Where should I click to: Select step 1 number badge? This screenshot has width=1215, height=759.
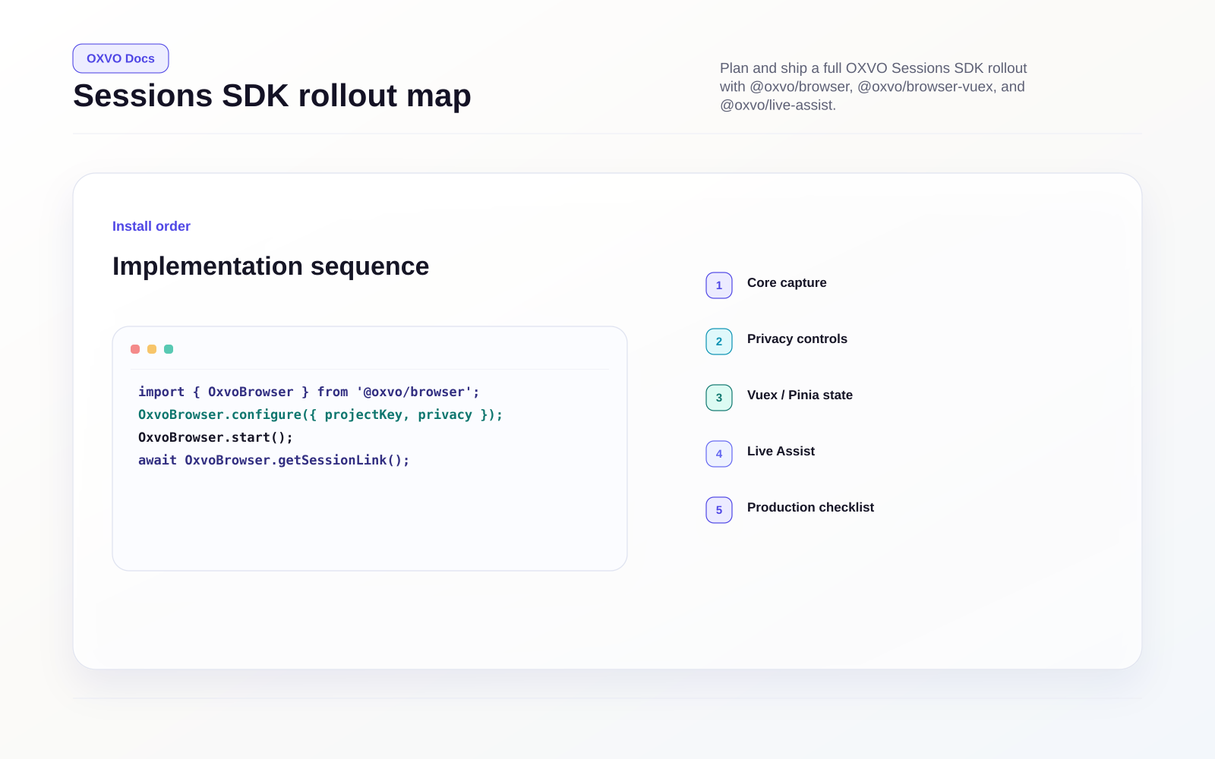(719, 285)
